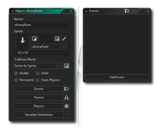Click the Events button
Viewport: 159px width, 131px height.
click(39, 89)
